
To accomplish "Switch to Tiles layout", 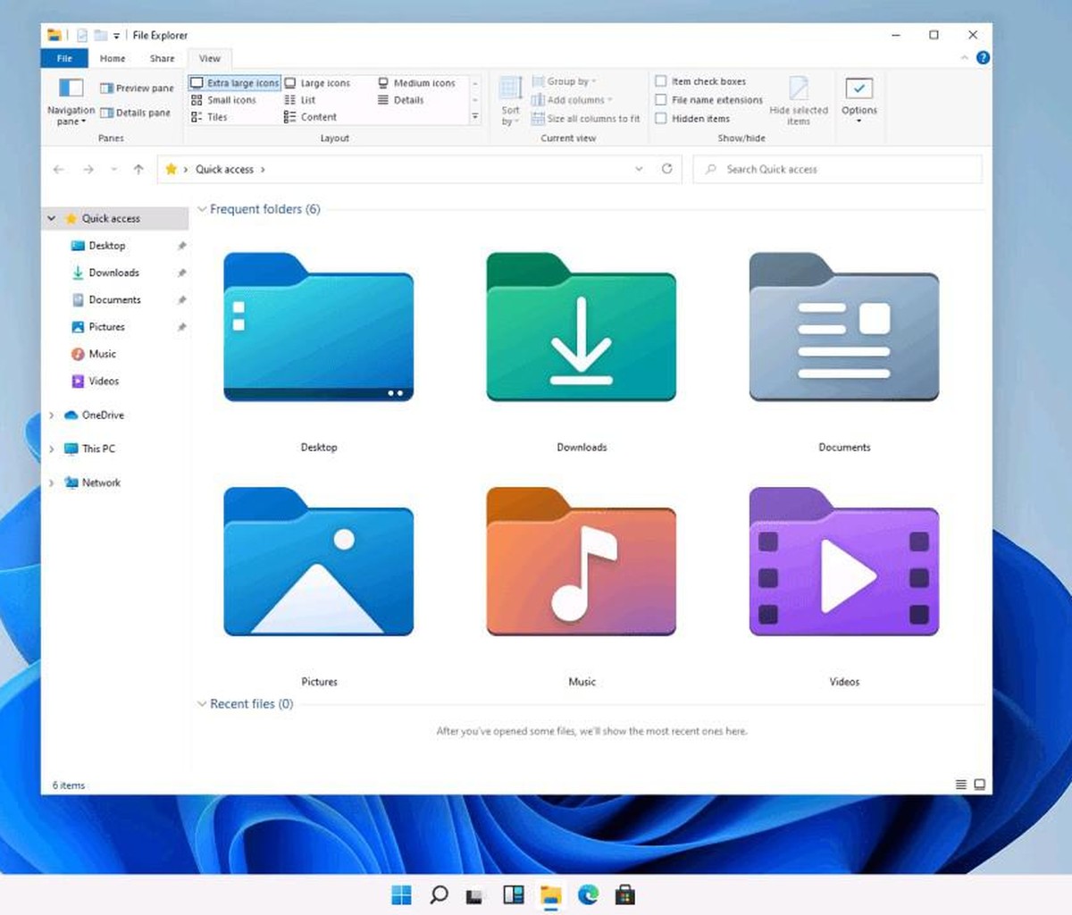I will tap(209, 117).
